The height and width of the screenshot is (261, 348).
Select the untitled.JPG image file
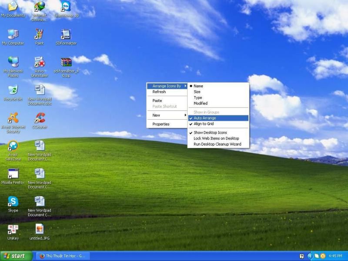point(40,232)
